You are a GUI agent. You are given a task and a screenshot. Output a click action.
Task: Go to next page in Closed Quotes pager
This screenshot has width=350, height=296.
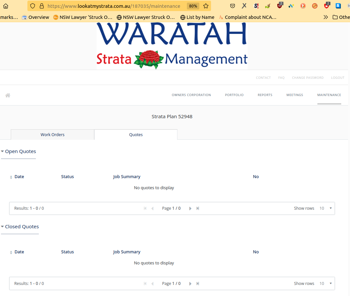click(x=190, y=284)
